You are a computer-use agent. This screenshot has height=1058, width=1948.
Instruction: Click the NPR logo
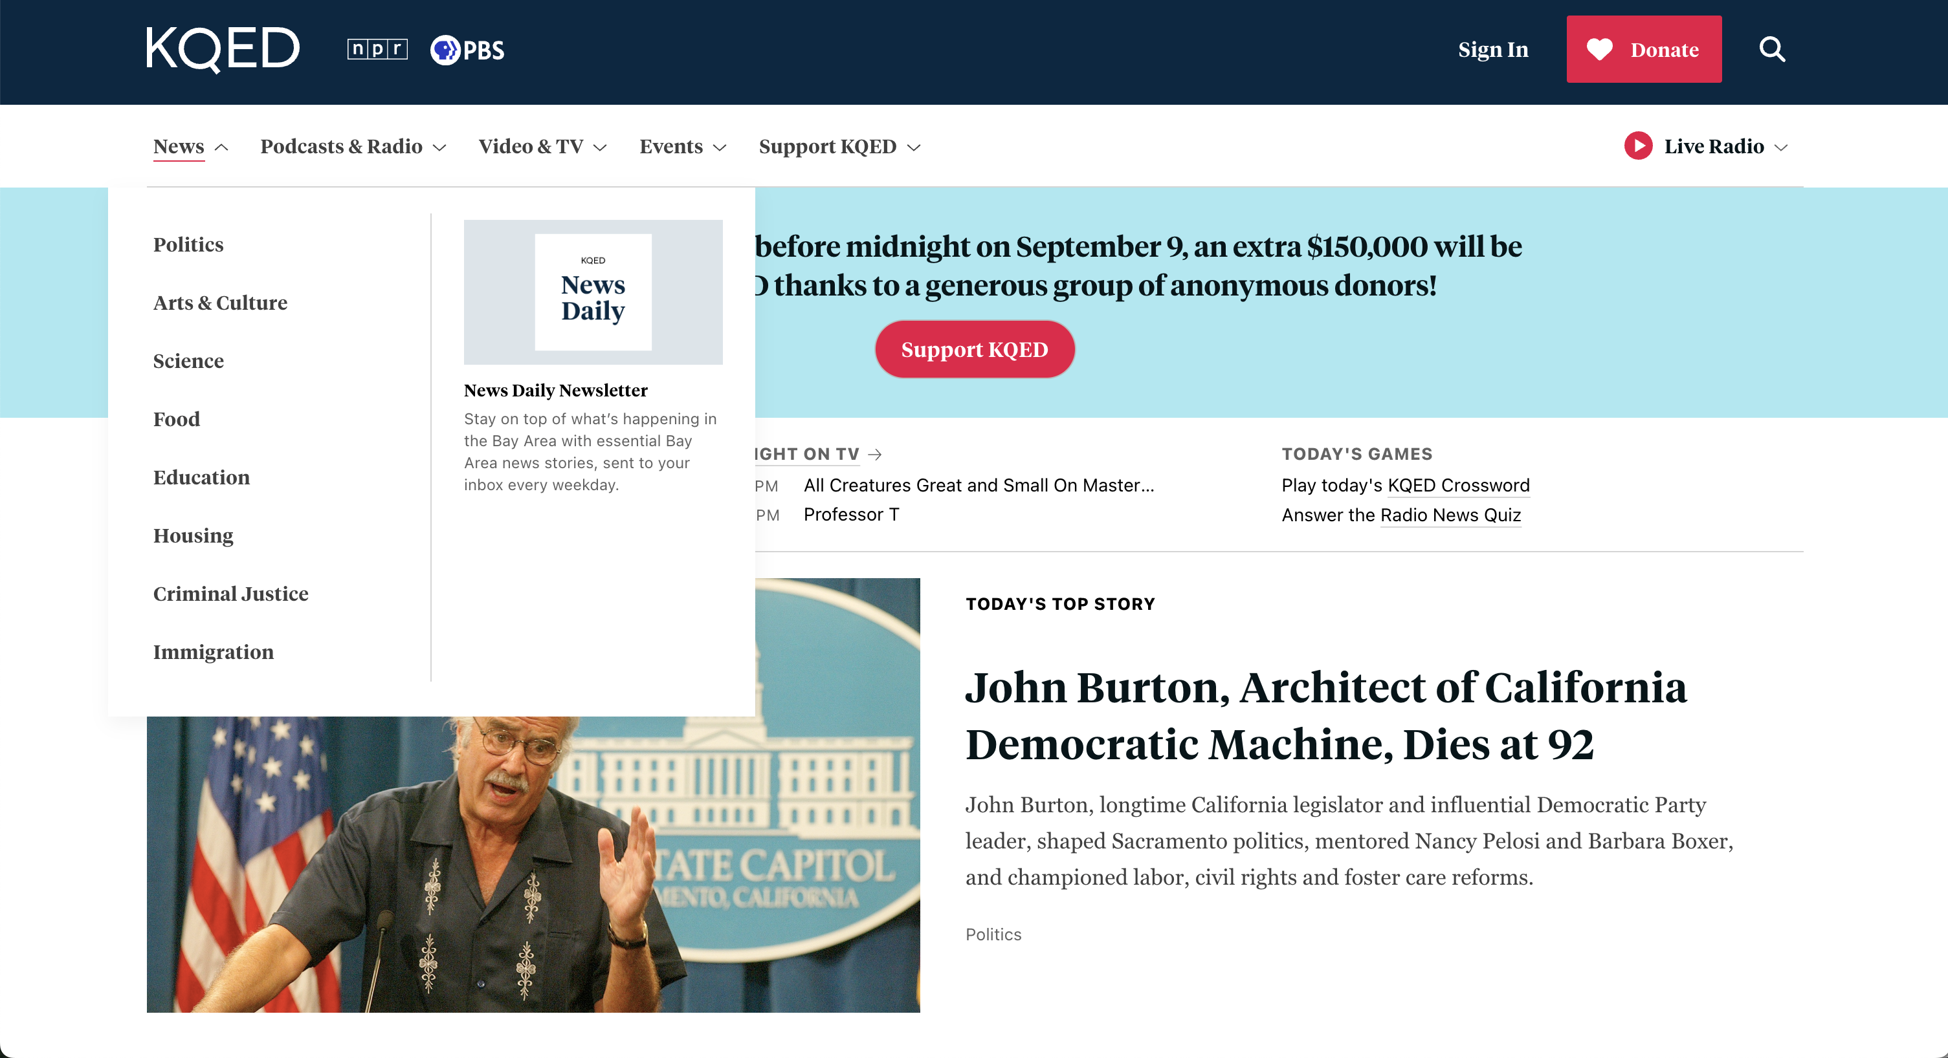[x=377, y=49]
